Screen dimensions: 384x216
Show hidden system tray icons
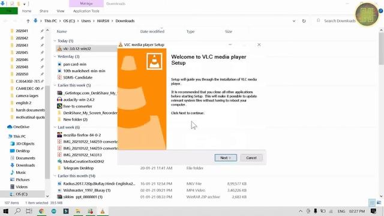(x=301, y=211)
